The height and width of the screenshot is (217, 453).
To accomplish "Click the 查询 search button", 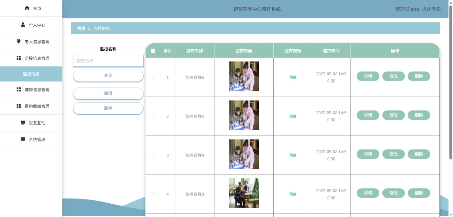I will coord(108,76).
